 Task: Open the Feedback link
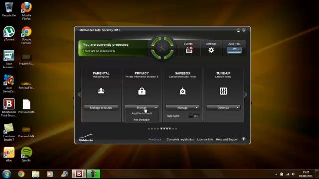point(155,139)
